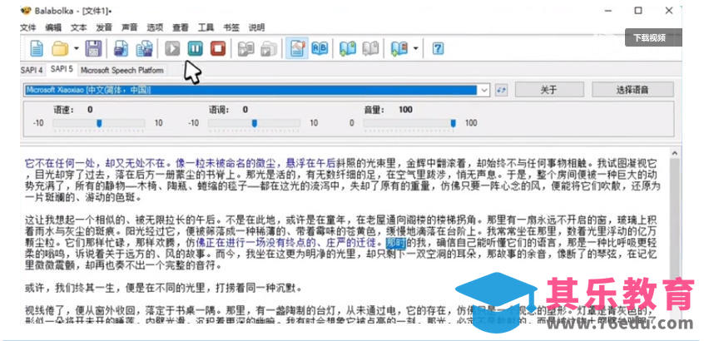Open the 书签 menu
This screenshot has height=341, width=704.
point(231,27)
